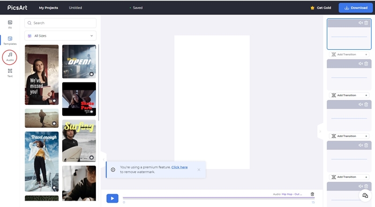The height and width of the screenshot is (207, 375).
Task: Click the template search field
Action: [x=60, y=23]
